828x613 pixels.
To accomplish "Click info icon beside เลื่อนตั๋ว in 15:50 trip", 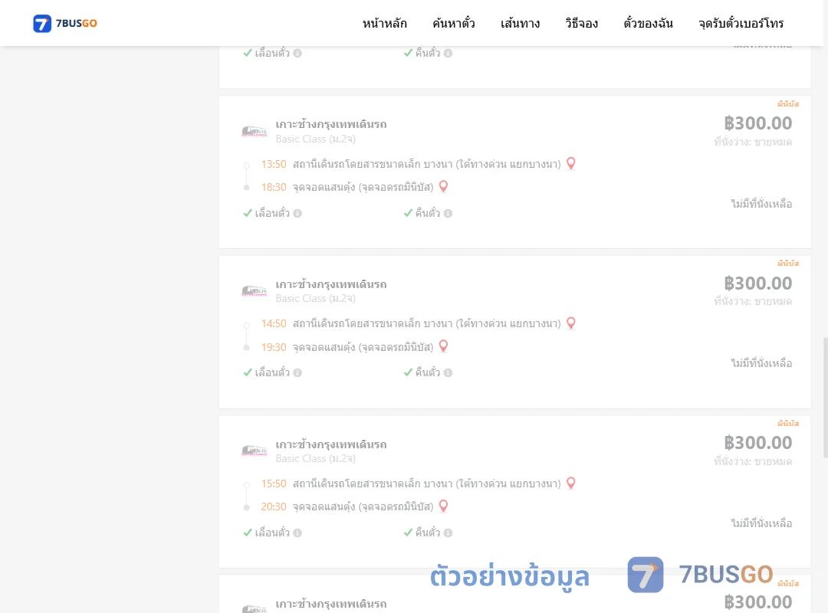I will point(297,533).
